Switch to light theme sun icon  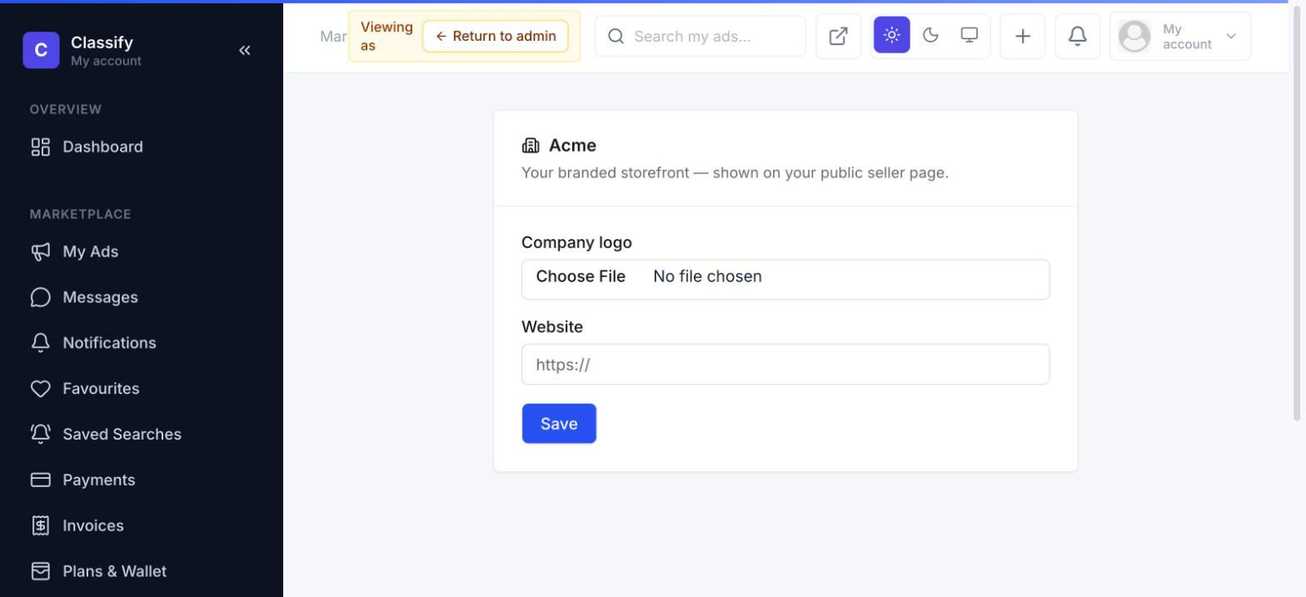tap(891, 35)
